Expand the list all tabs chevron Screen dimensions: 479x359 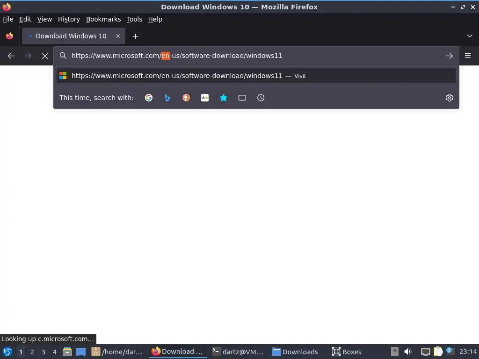[x=470, y=36]
